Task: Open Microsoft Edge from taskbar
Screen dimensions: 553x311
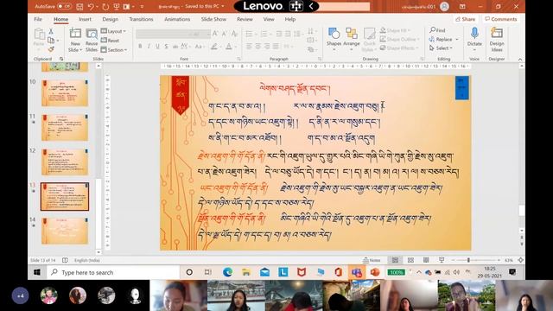Action: pos(227,272)
